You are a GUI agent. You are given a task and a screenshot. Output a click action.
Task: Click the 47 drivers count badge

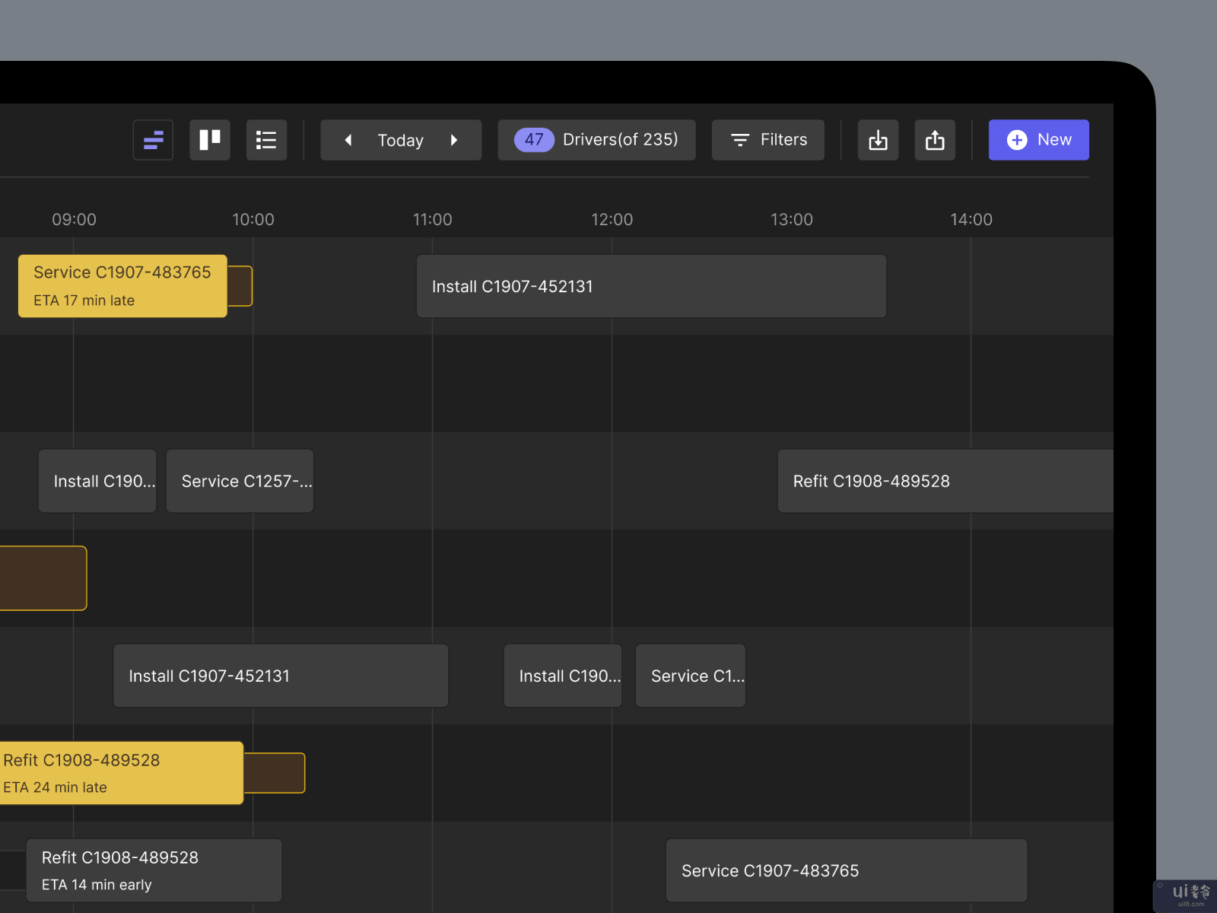pos(534,140)
